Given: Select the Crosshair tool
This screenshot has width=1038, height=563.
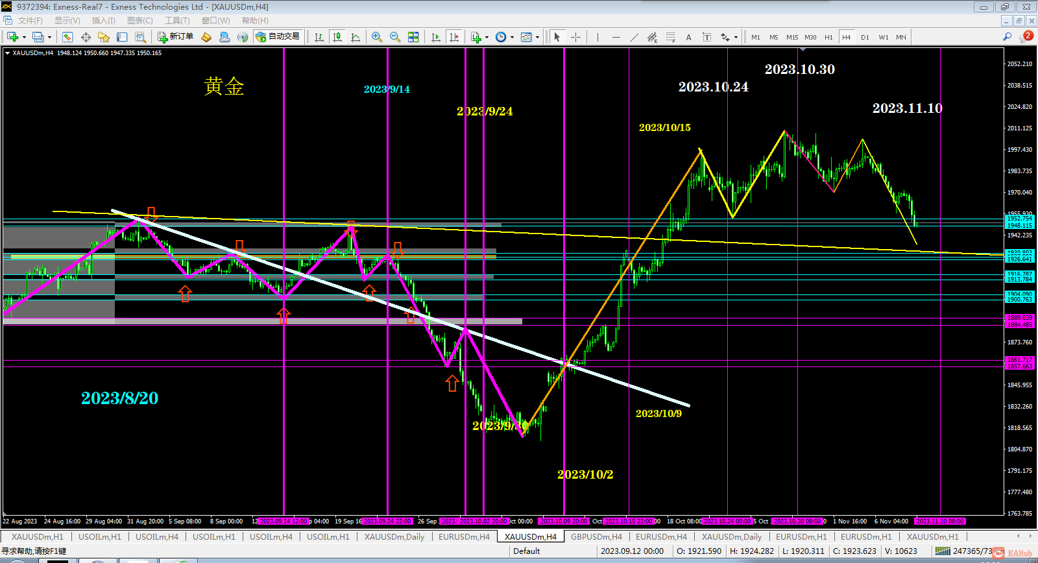Looking at the screenshot, I should (x=575, y=37).
